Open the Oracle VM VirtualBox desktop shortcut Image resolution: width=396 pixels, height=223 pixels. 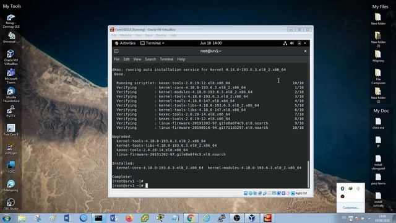[x=11, y=57]
